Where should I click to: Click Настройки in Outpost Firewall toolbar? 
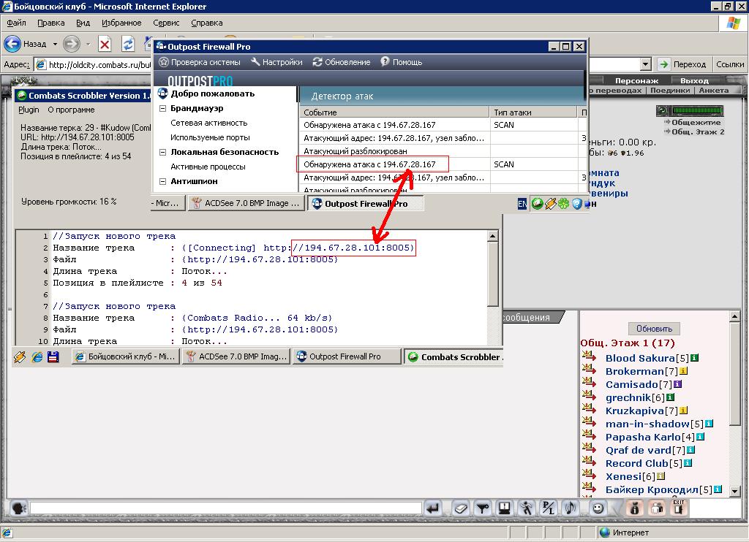tap(277, 62)
